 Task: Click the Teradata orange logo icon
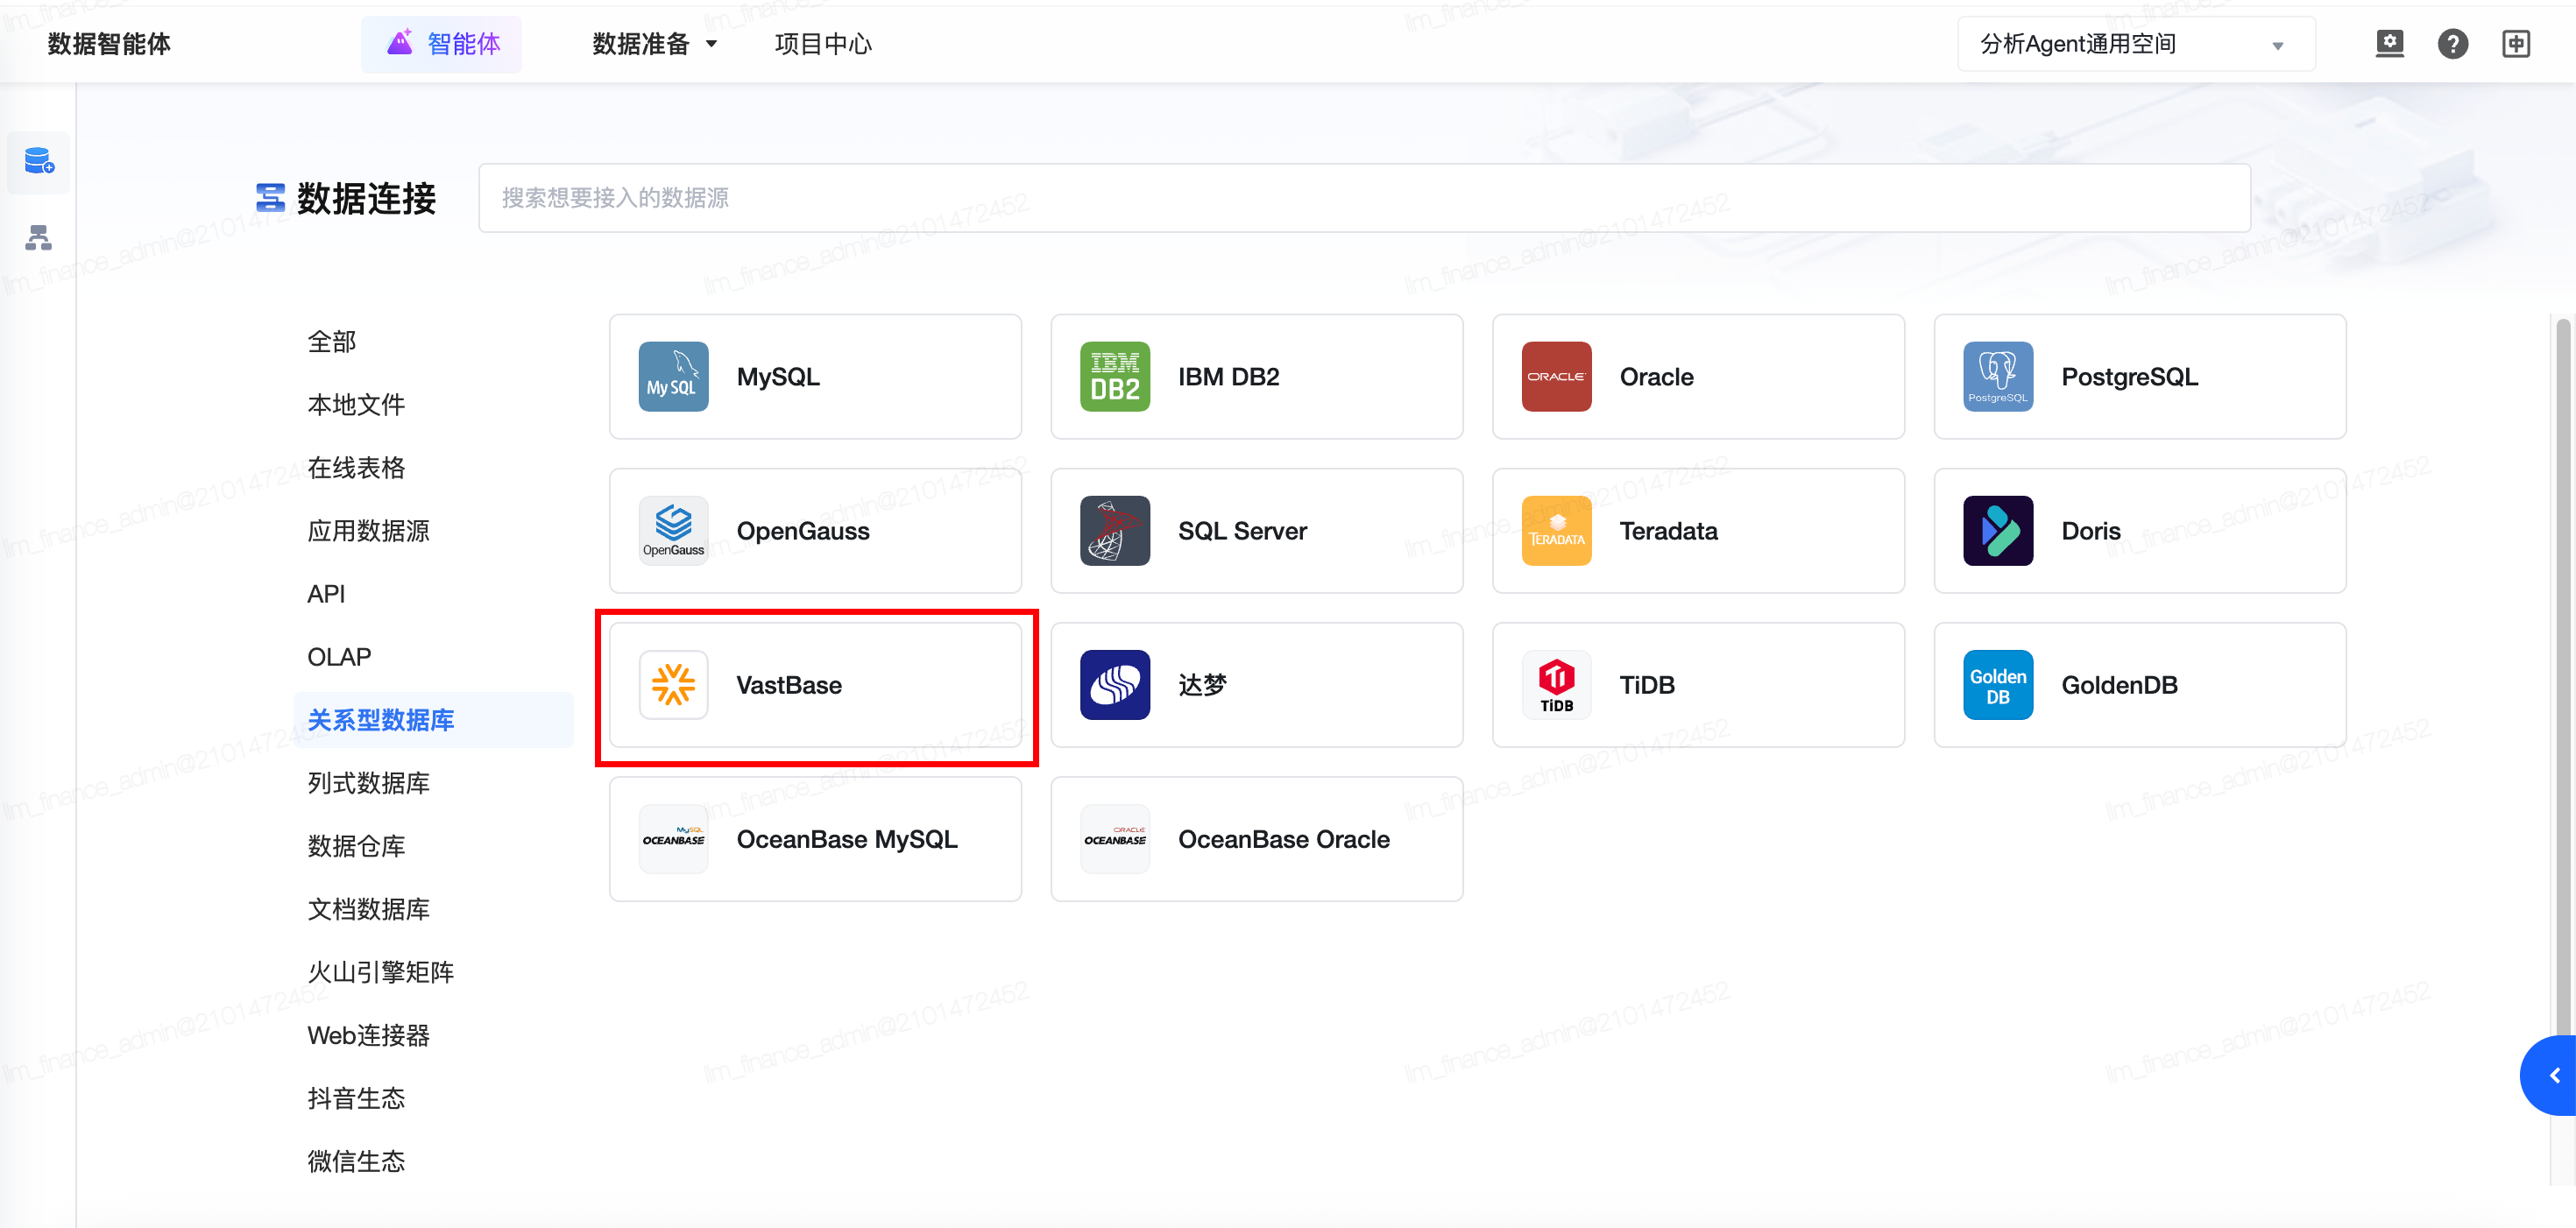coord(1556,531)
